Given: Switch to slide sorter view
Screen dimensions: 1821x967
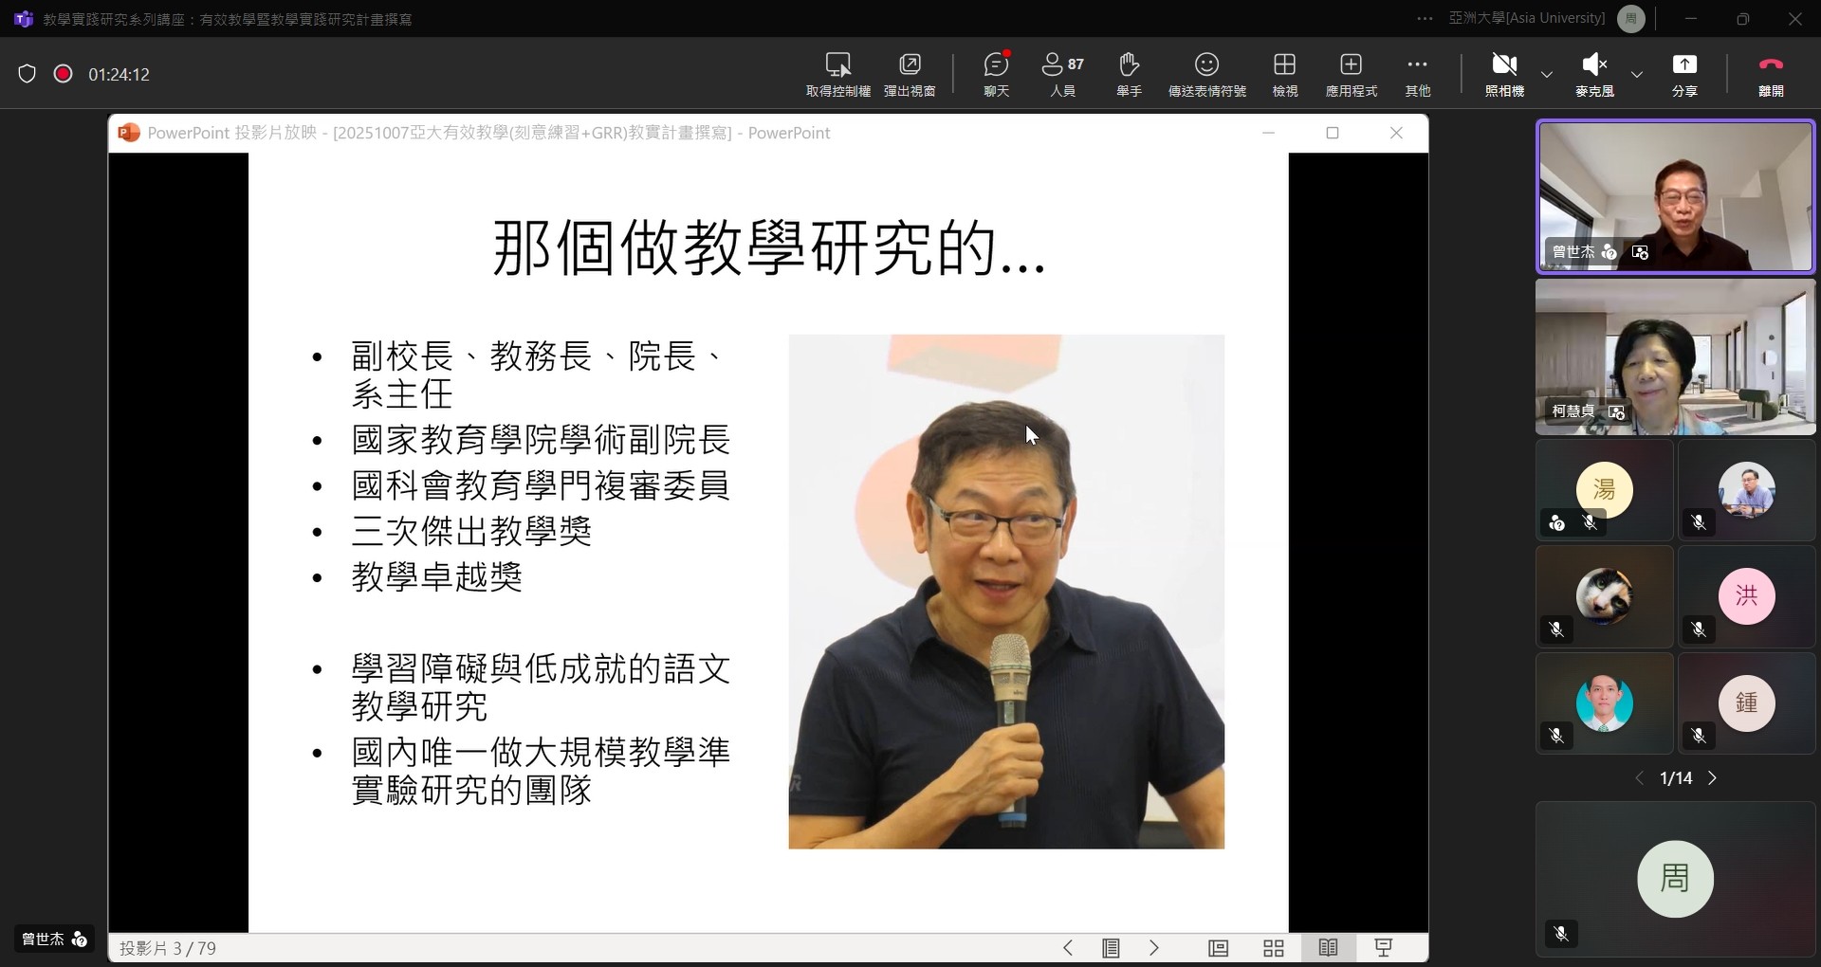Looking at the screenshot, I should tap(1274, 948).
